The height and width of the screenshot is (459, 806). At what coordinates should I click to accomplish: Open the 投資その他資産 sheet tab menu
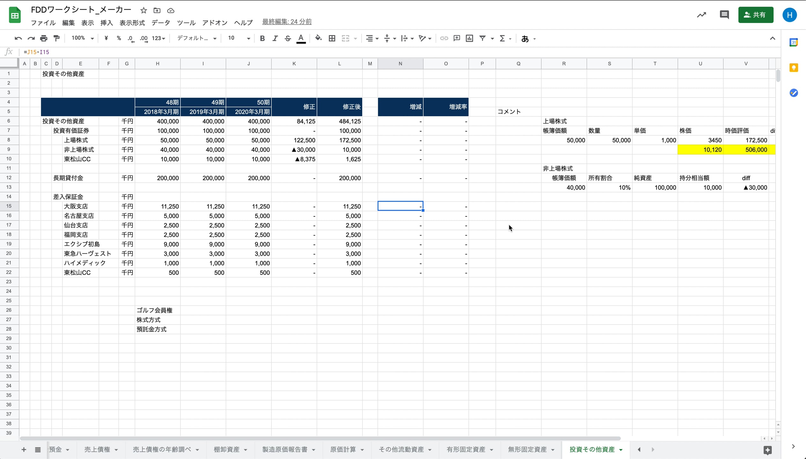[x=621, y=449]
